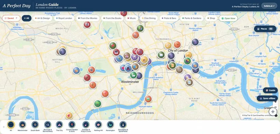
Task: Select the blue champagne bottle marker
Action: [119, 58]
